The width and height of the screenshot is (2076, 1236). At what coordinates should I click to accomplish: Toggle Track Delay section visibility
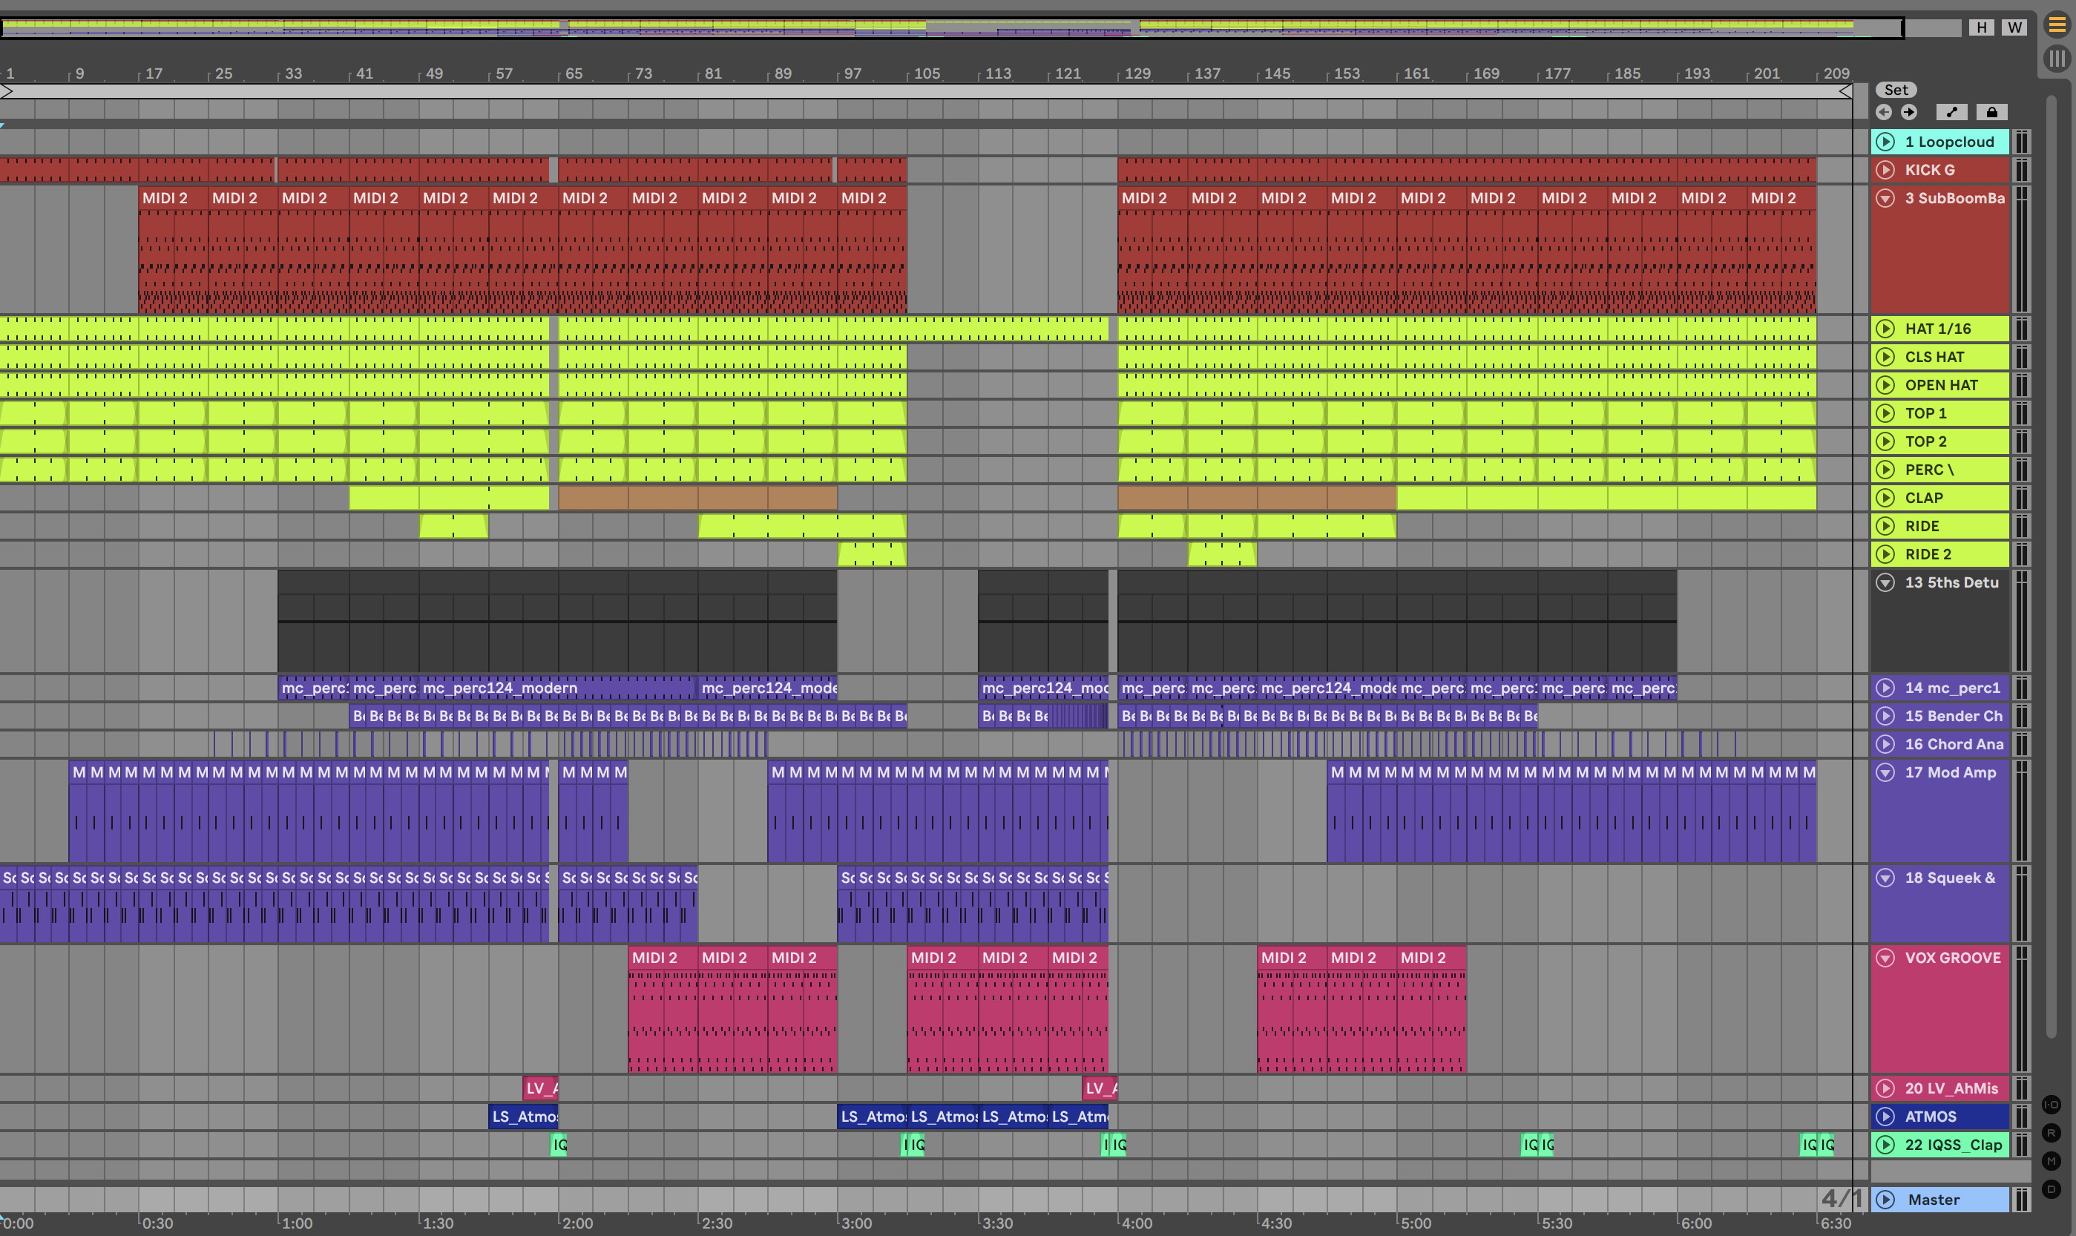pos(2051,1189)
